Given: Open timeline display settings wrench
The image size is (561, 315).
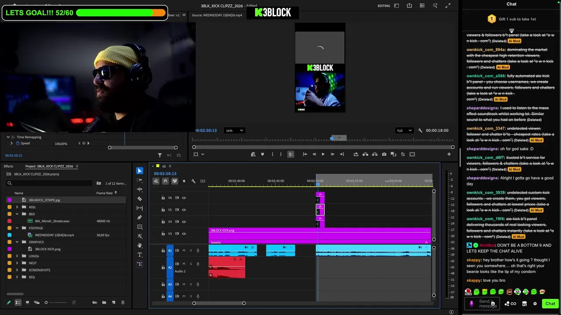Looking at the screenshot, I should [193, 181].
